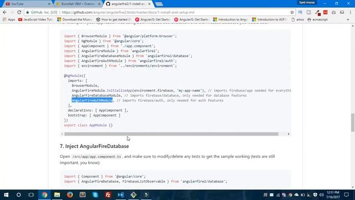Open Visual Studio Code from the taskbar
This screenshot has height=200, width=355.
pyautogui.click(x=121, y=195)
